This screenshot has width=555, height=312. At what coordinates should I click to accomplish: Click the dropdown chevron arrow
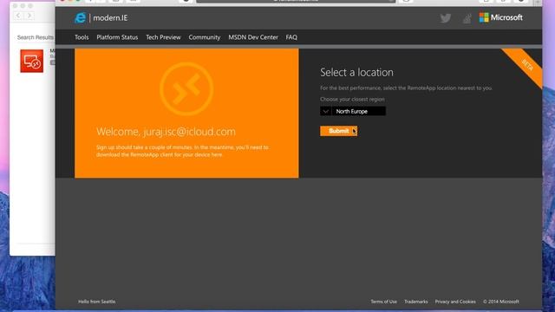pyautogui.click(x=326, y=112)
